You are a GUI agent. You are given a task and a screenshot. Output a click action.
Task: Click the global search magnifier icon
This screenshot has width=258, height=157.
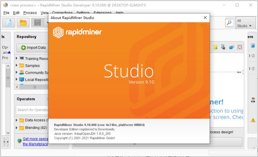[x=229, y=23]
